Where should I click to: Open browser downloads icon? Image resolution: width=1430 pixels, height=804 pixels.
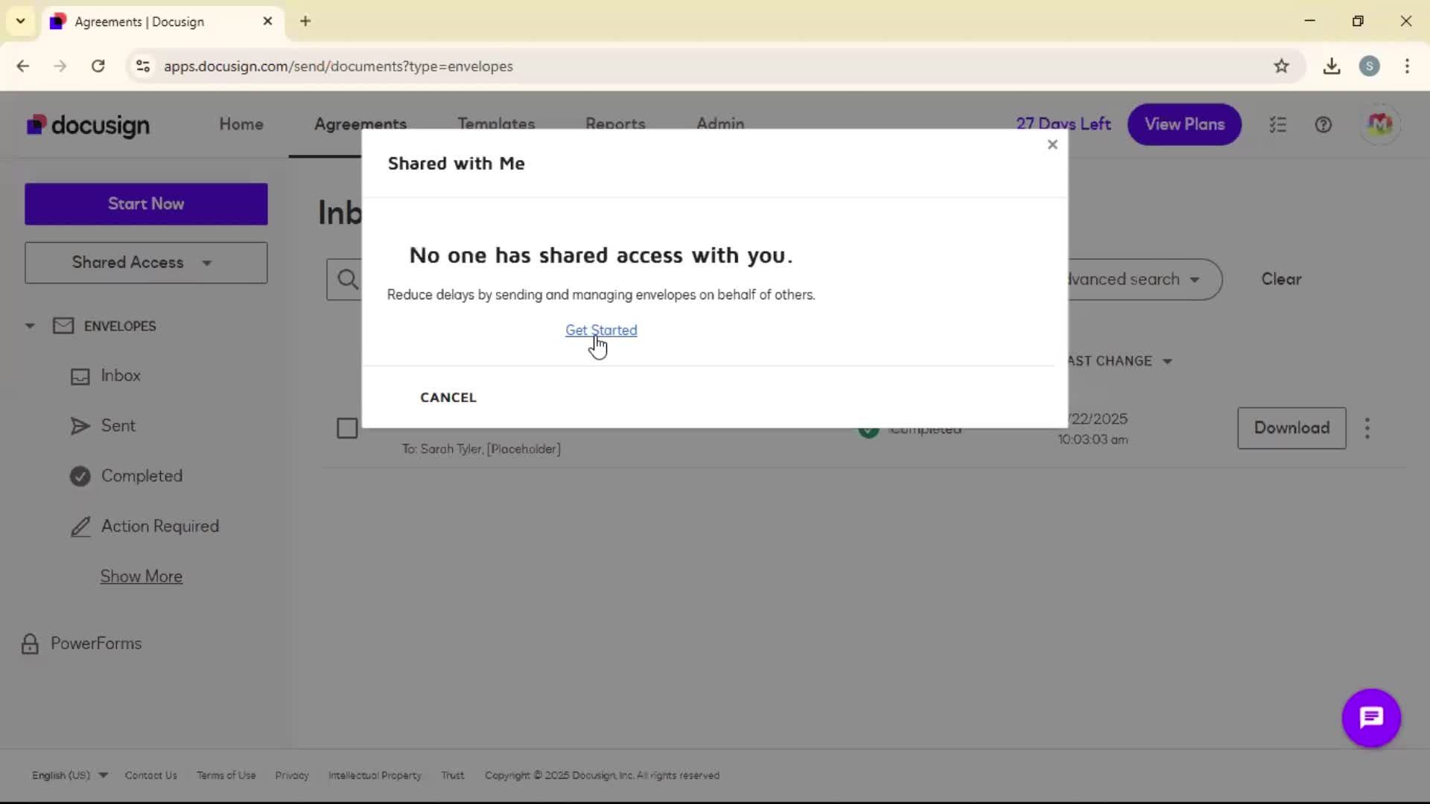pyautogui.click(x=1332, y=66)
